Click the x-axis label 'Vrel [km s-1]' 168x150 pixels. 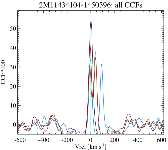pos(90,146)
